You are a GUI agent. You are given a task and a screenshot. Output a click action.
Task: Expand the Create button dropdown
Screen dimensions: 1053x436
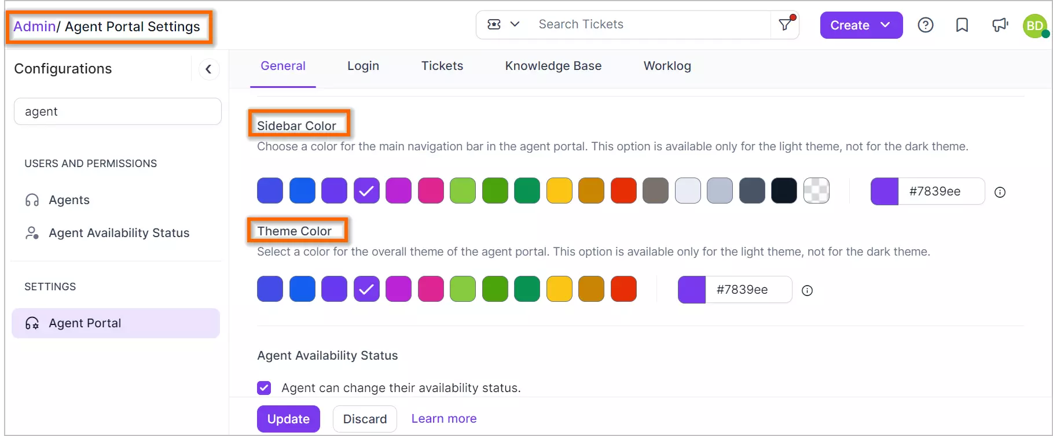click(x=885, y=25)
